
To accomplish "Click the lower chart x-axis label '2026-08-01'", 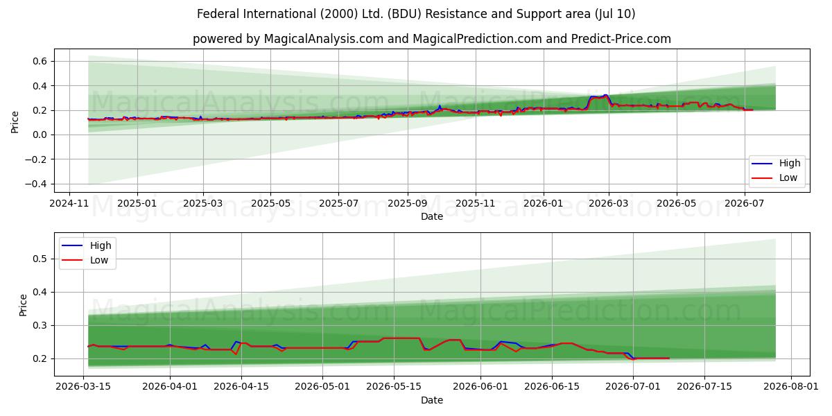I will (x=792, y=388).
